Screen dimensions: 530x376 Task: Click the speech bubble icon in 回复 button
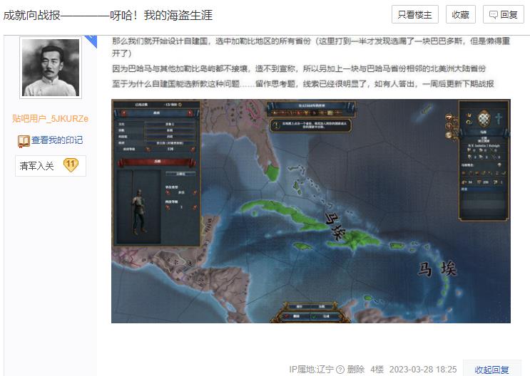493,15
